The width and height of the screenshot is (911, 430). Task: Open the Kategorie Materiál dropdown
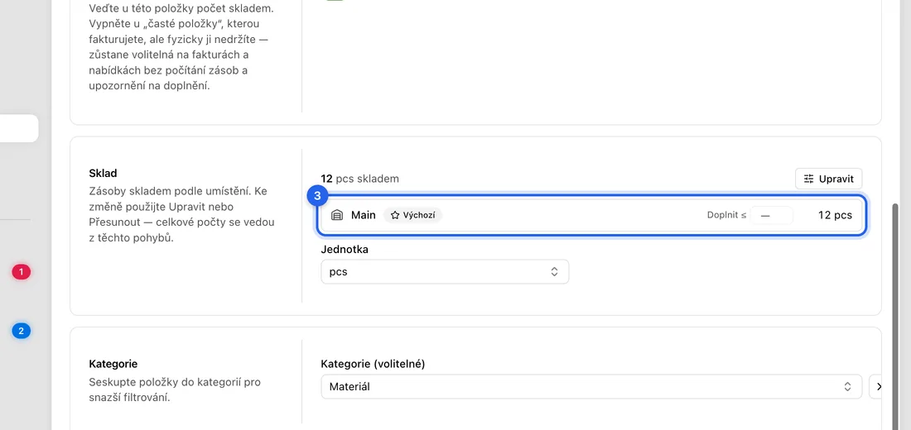coord(591,386)
